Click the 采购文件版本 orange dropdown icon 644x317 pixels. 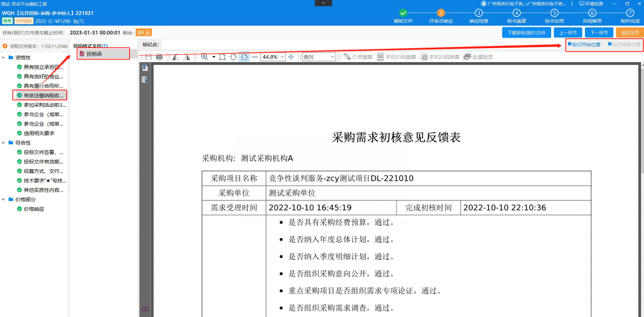point(5,46)
